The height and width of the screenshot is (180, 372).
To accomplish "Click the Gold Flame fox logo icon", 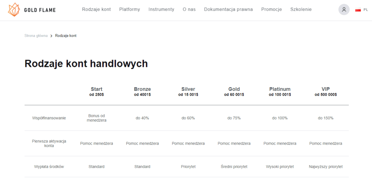I will 14,10.
